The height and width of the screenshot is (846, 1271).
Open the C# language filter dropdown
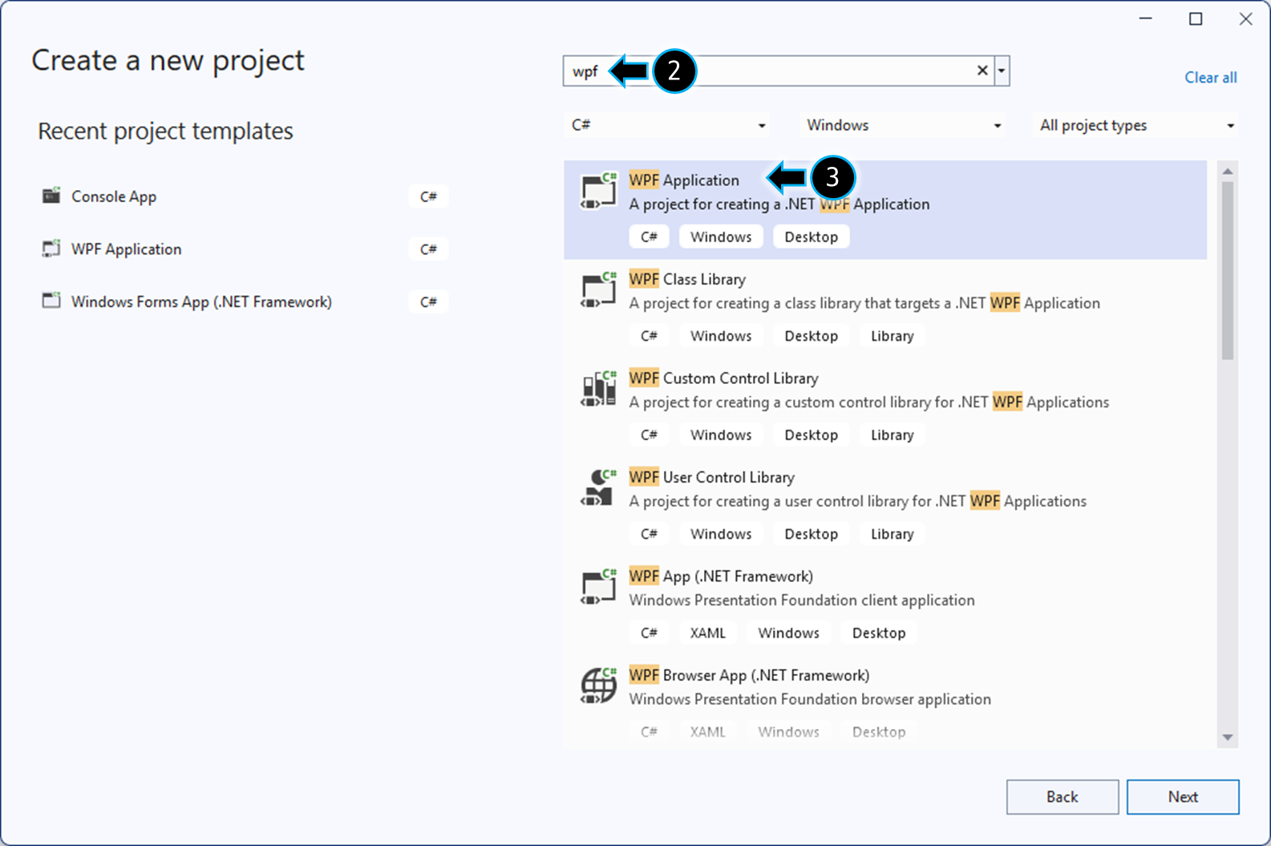(667, 125)
